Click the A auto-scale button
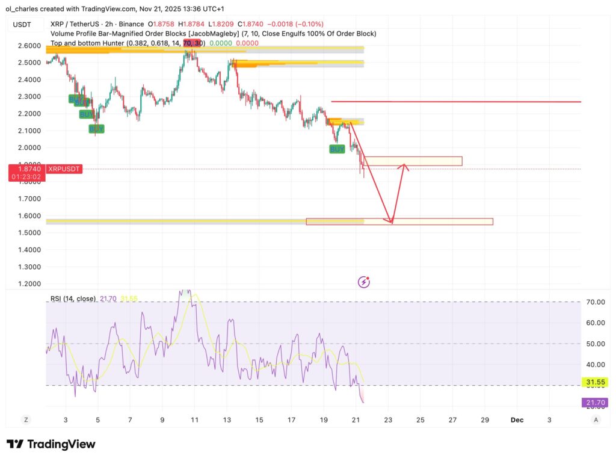Image resolution: width=616 pixels, height=461 pixels. click(x=596, y=419)
